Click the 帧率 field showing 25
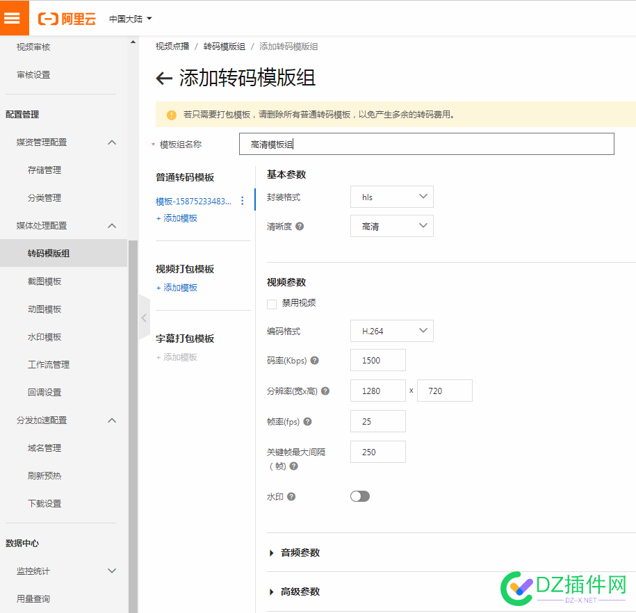Viewport: 636px width, 613px height. click(x=378, y=421)
